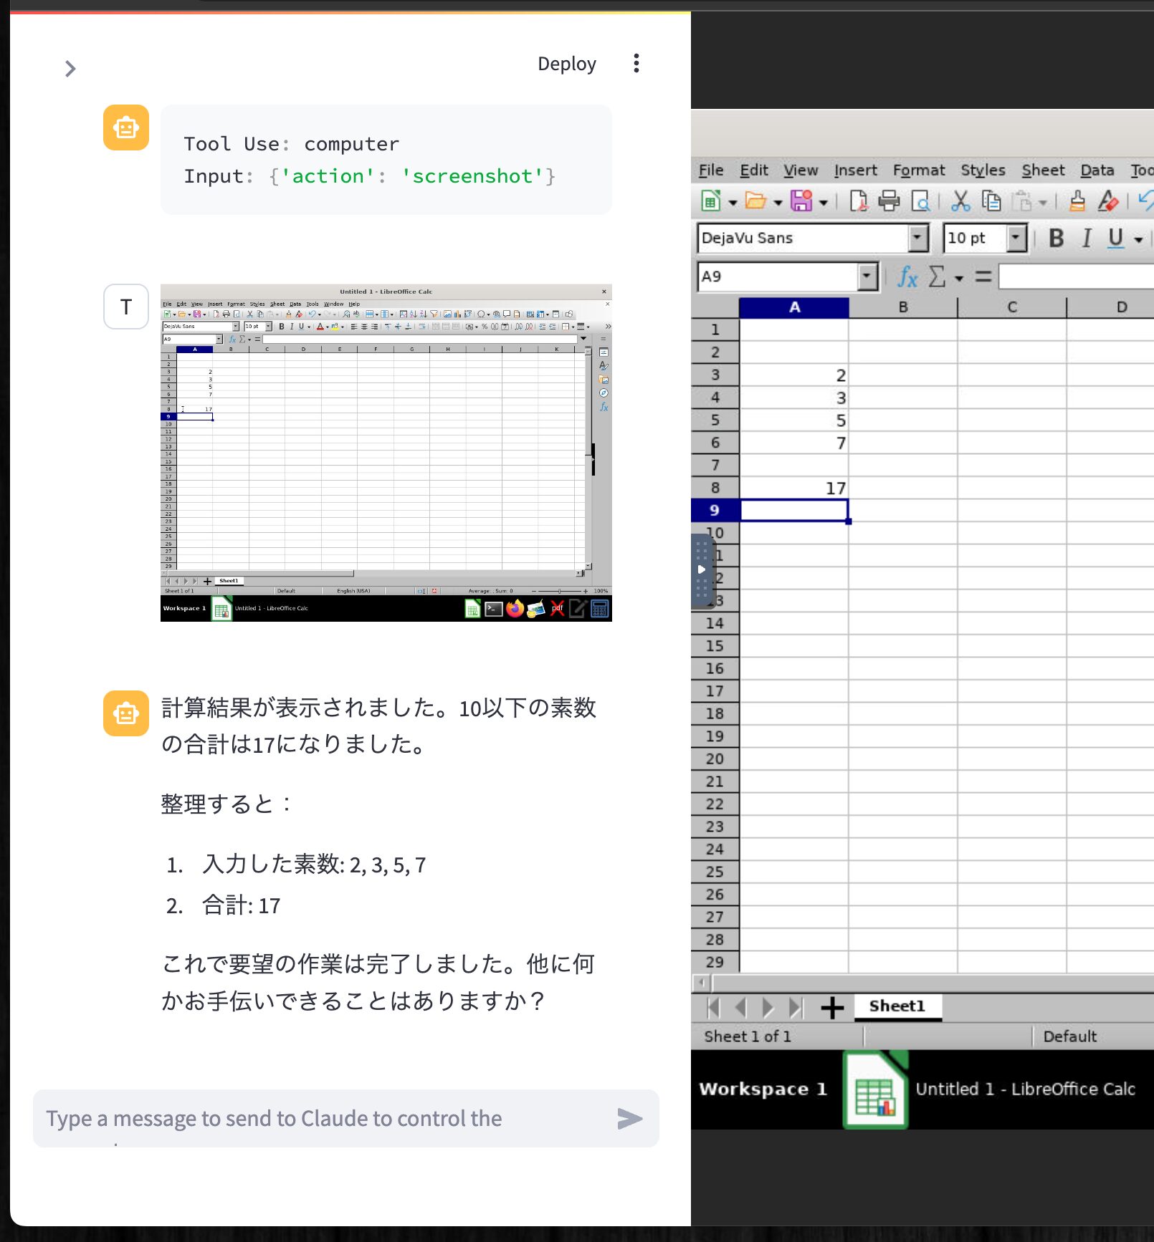The height and width of the screenshot is (1242, 1154).
Task: Click the Copy icon in the toolbar
Action: click(991, 201)
